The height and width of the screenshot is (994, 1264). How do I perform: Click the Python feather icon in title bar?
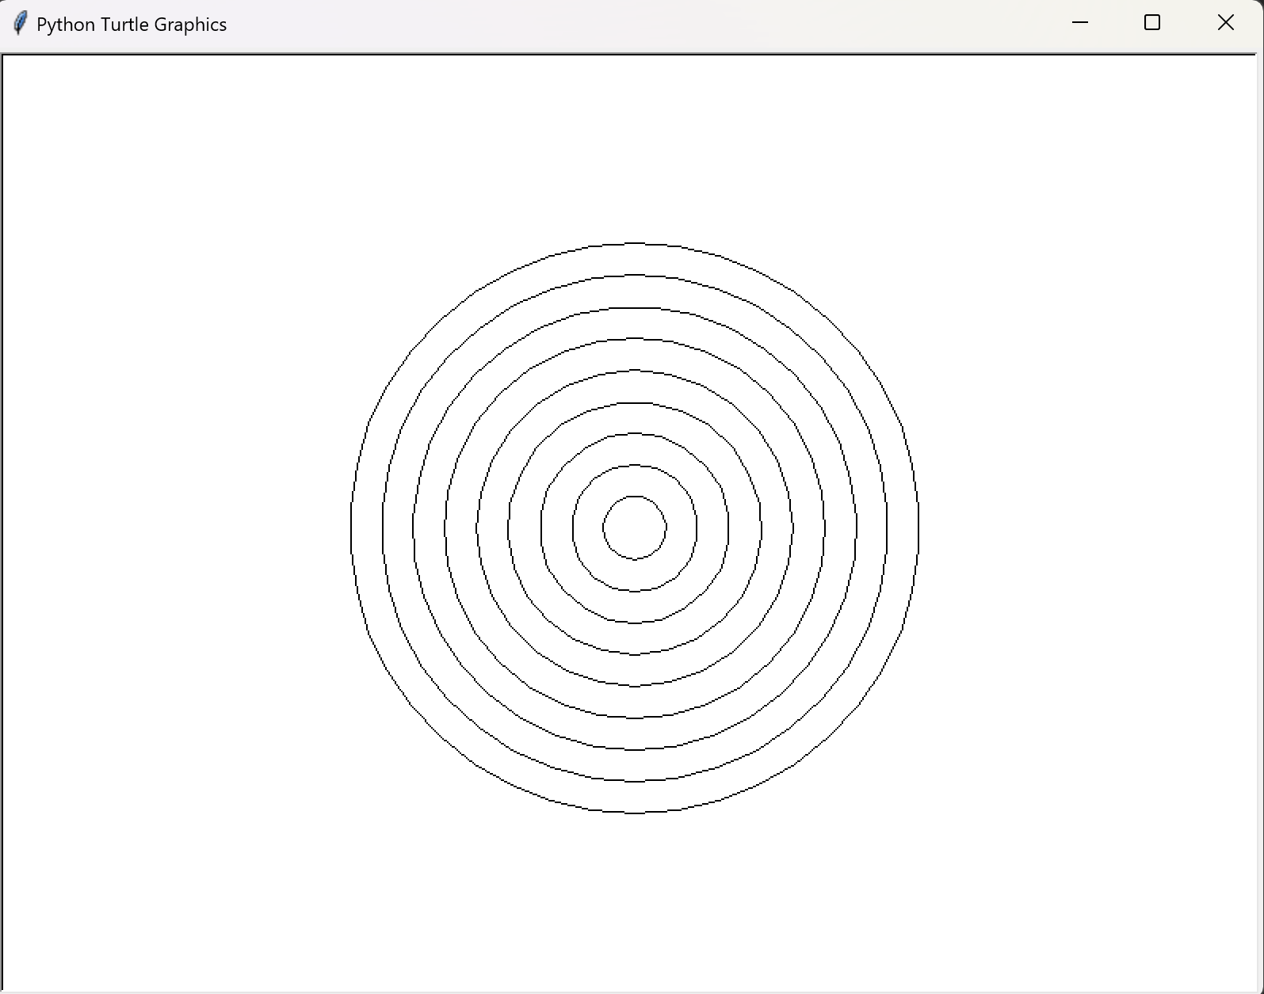(21, 23)
